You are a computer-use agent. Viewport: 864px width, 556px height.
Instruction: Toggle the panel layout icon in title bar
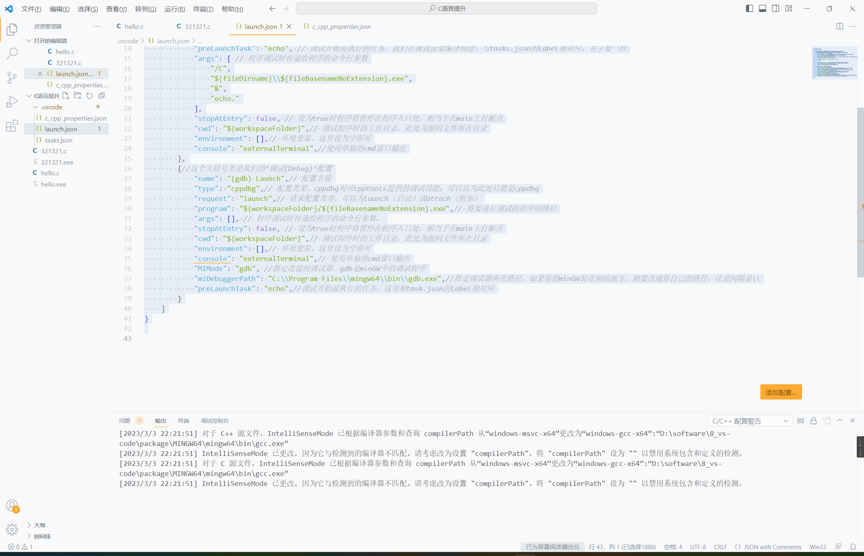[762, 8]
